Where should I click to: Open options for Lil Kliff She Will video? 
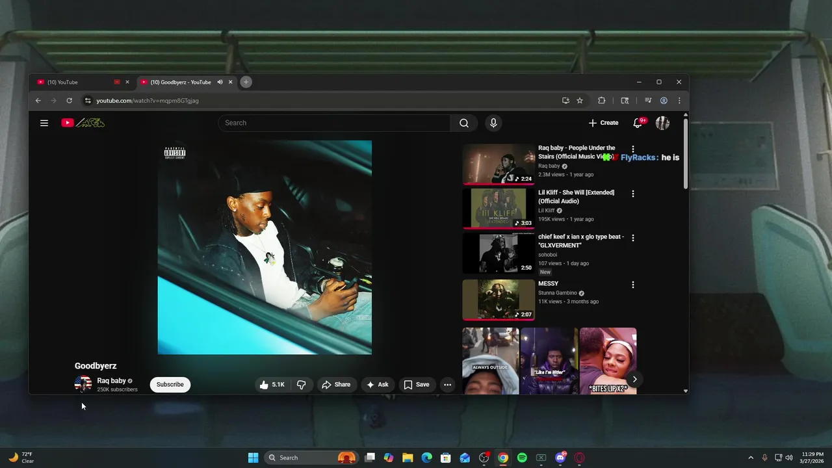[632, 194]
